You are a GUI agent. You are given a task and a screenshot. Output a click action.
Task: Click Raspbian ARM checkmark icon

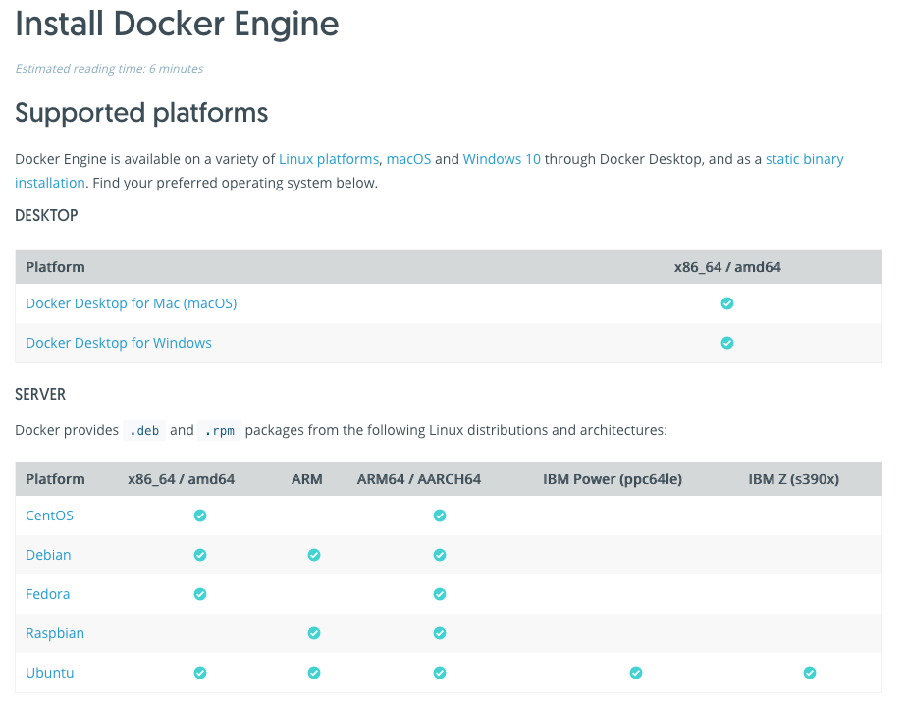[314, 633]
